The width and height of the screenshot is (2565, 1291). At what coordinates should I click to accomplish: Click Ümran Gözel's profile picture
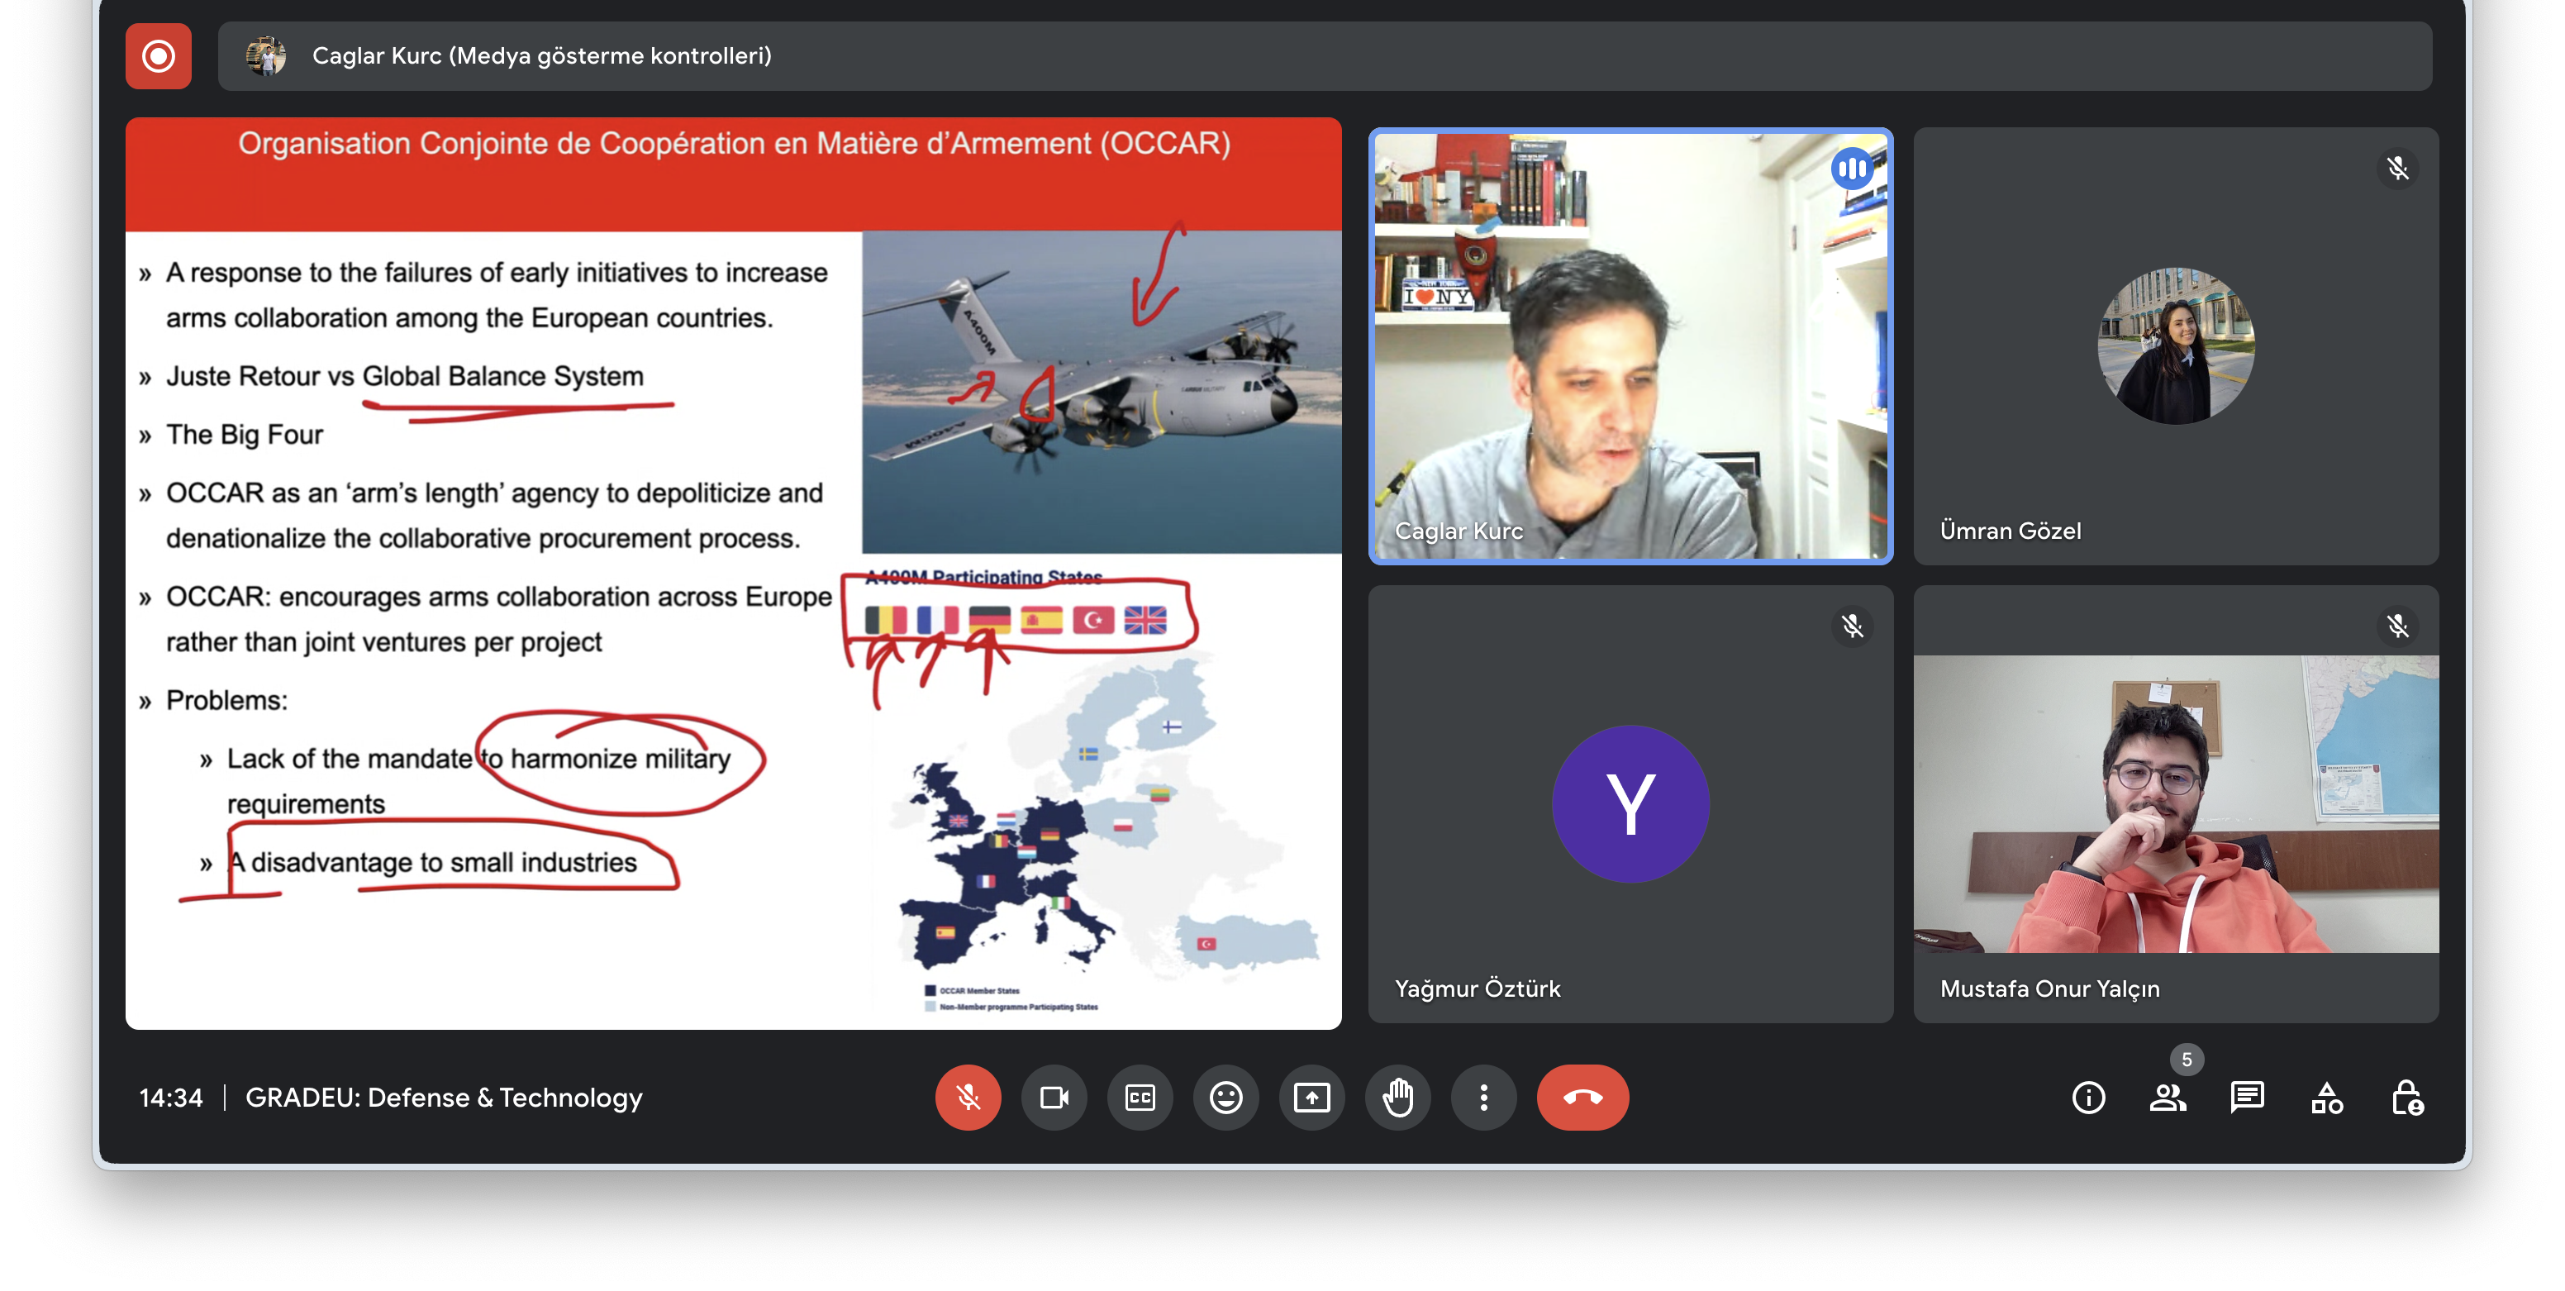pyautogui.click(x=2176, y=345)
